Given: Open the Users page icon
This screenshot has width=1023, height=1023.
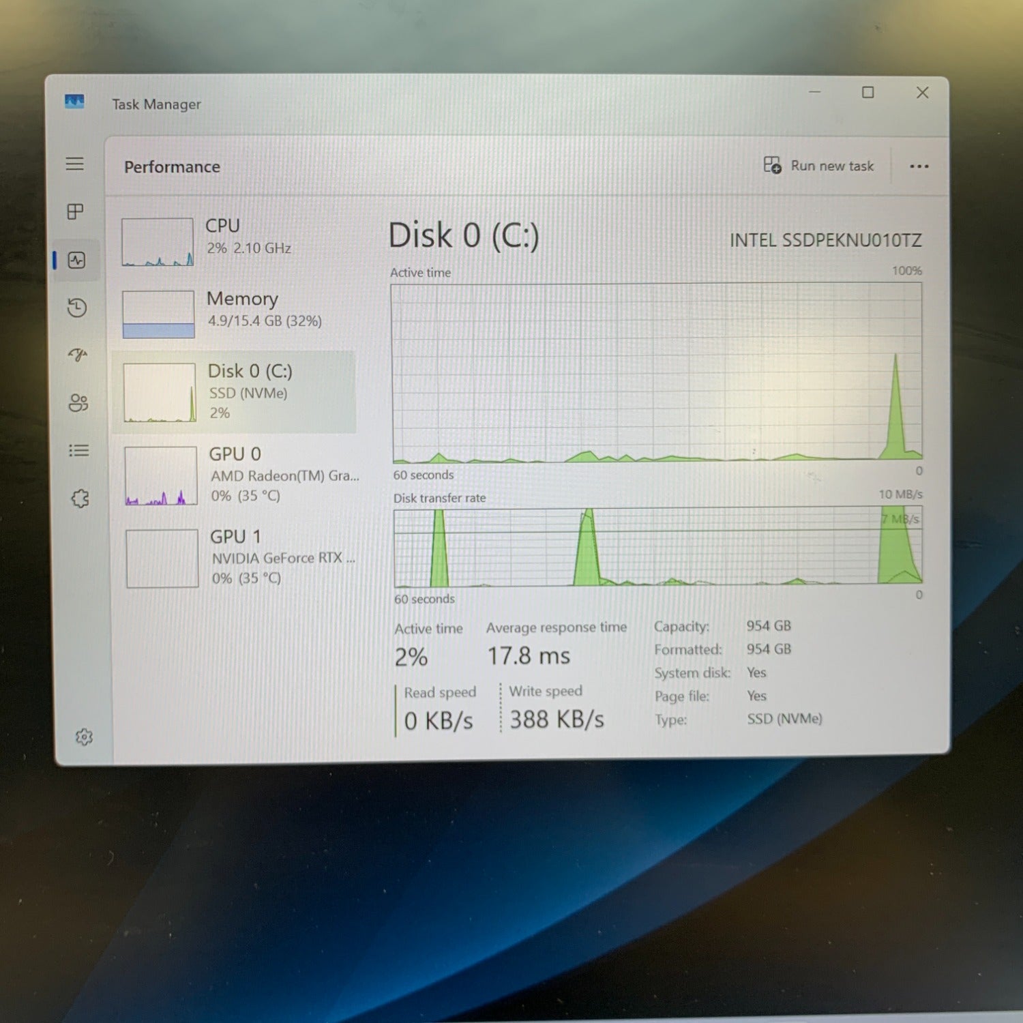Looking at the screenshot, I should 78,402.
